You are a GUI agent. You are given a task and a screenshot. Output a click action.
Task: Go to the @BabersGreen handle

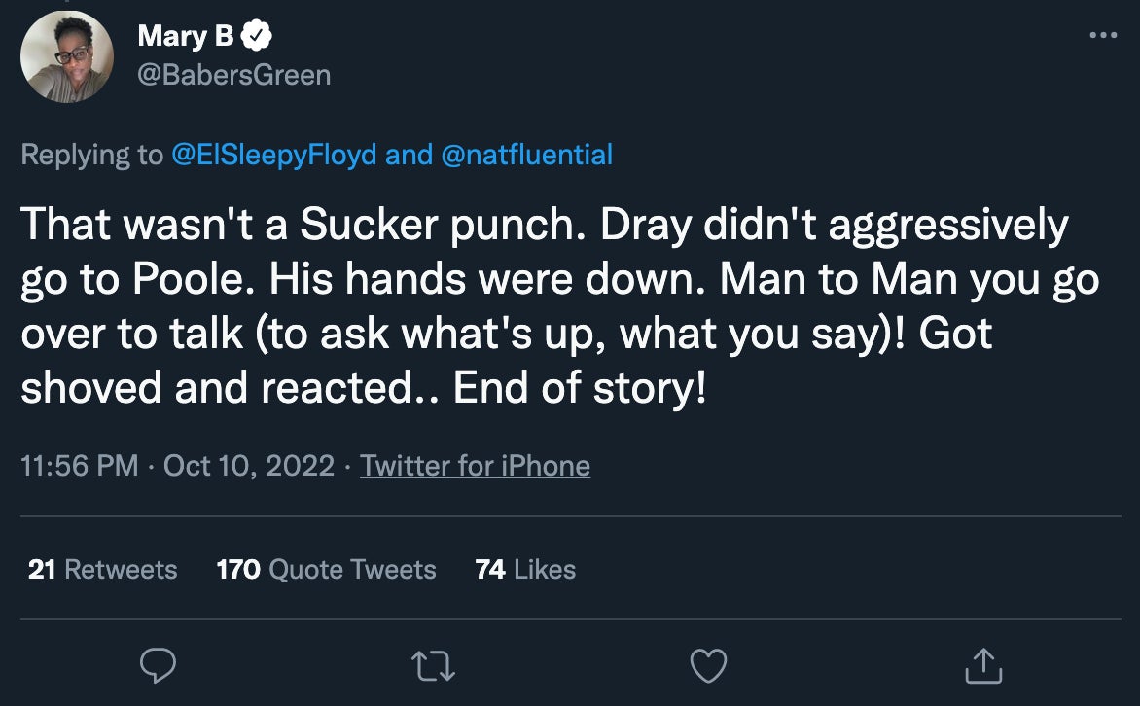234,74
